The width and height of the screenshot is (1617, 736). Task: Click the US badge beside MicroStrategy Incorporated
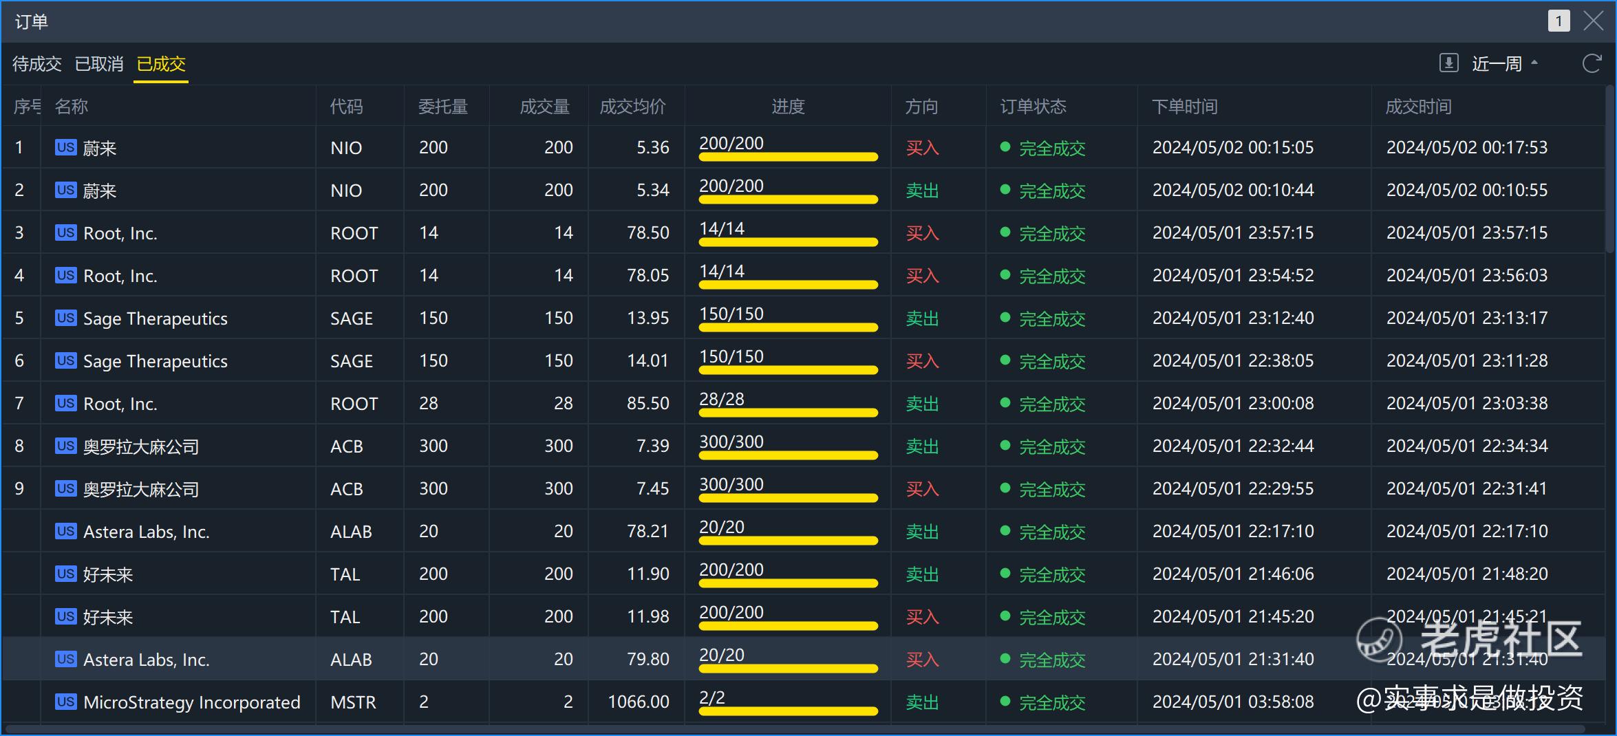pos(66,702)
